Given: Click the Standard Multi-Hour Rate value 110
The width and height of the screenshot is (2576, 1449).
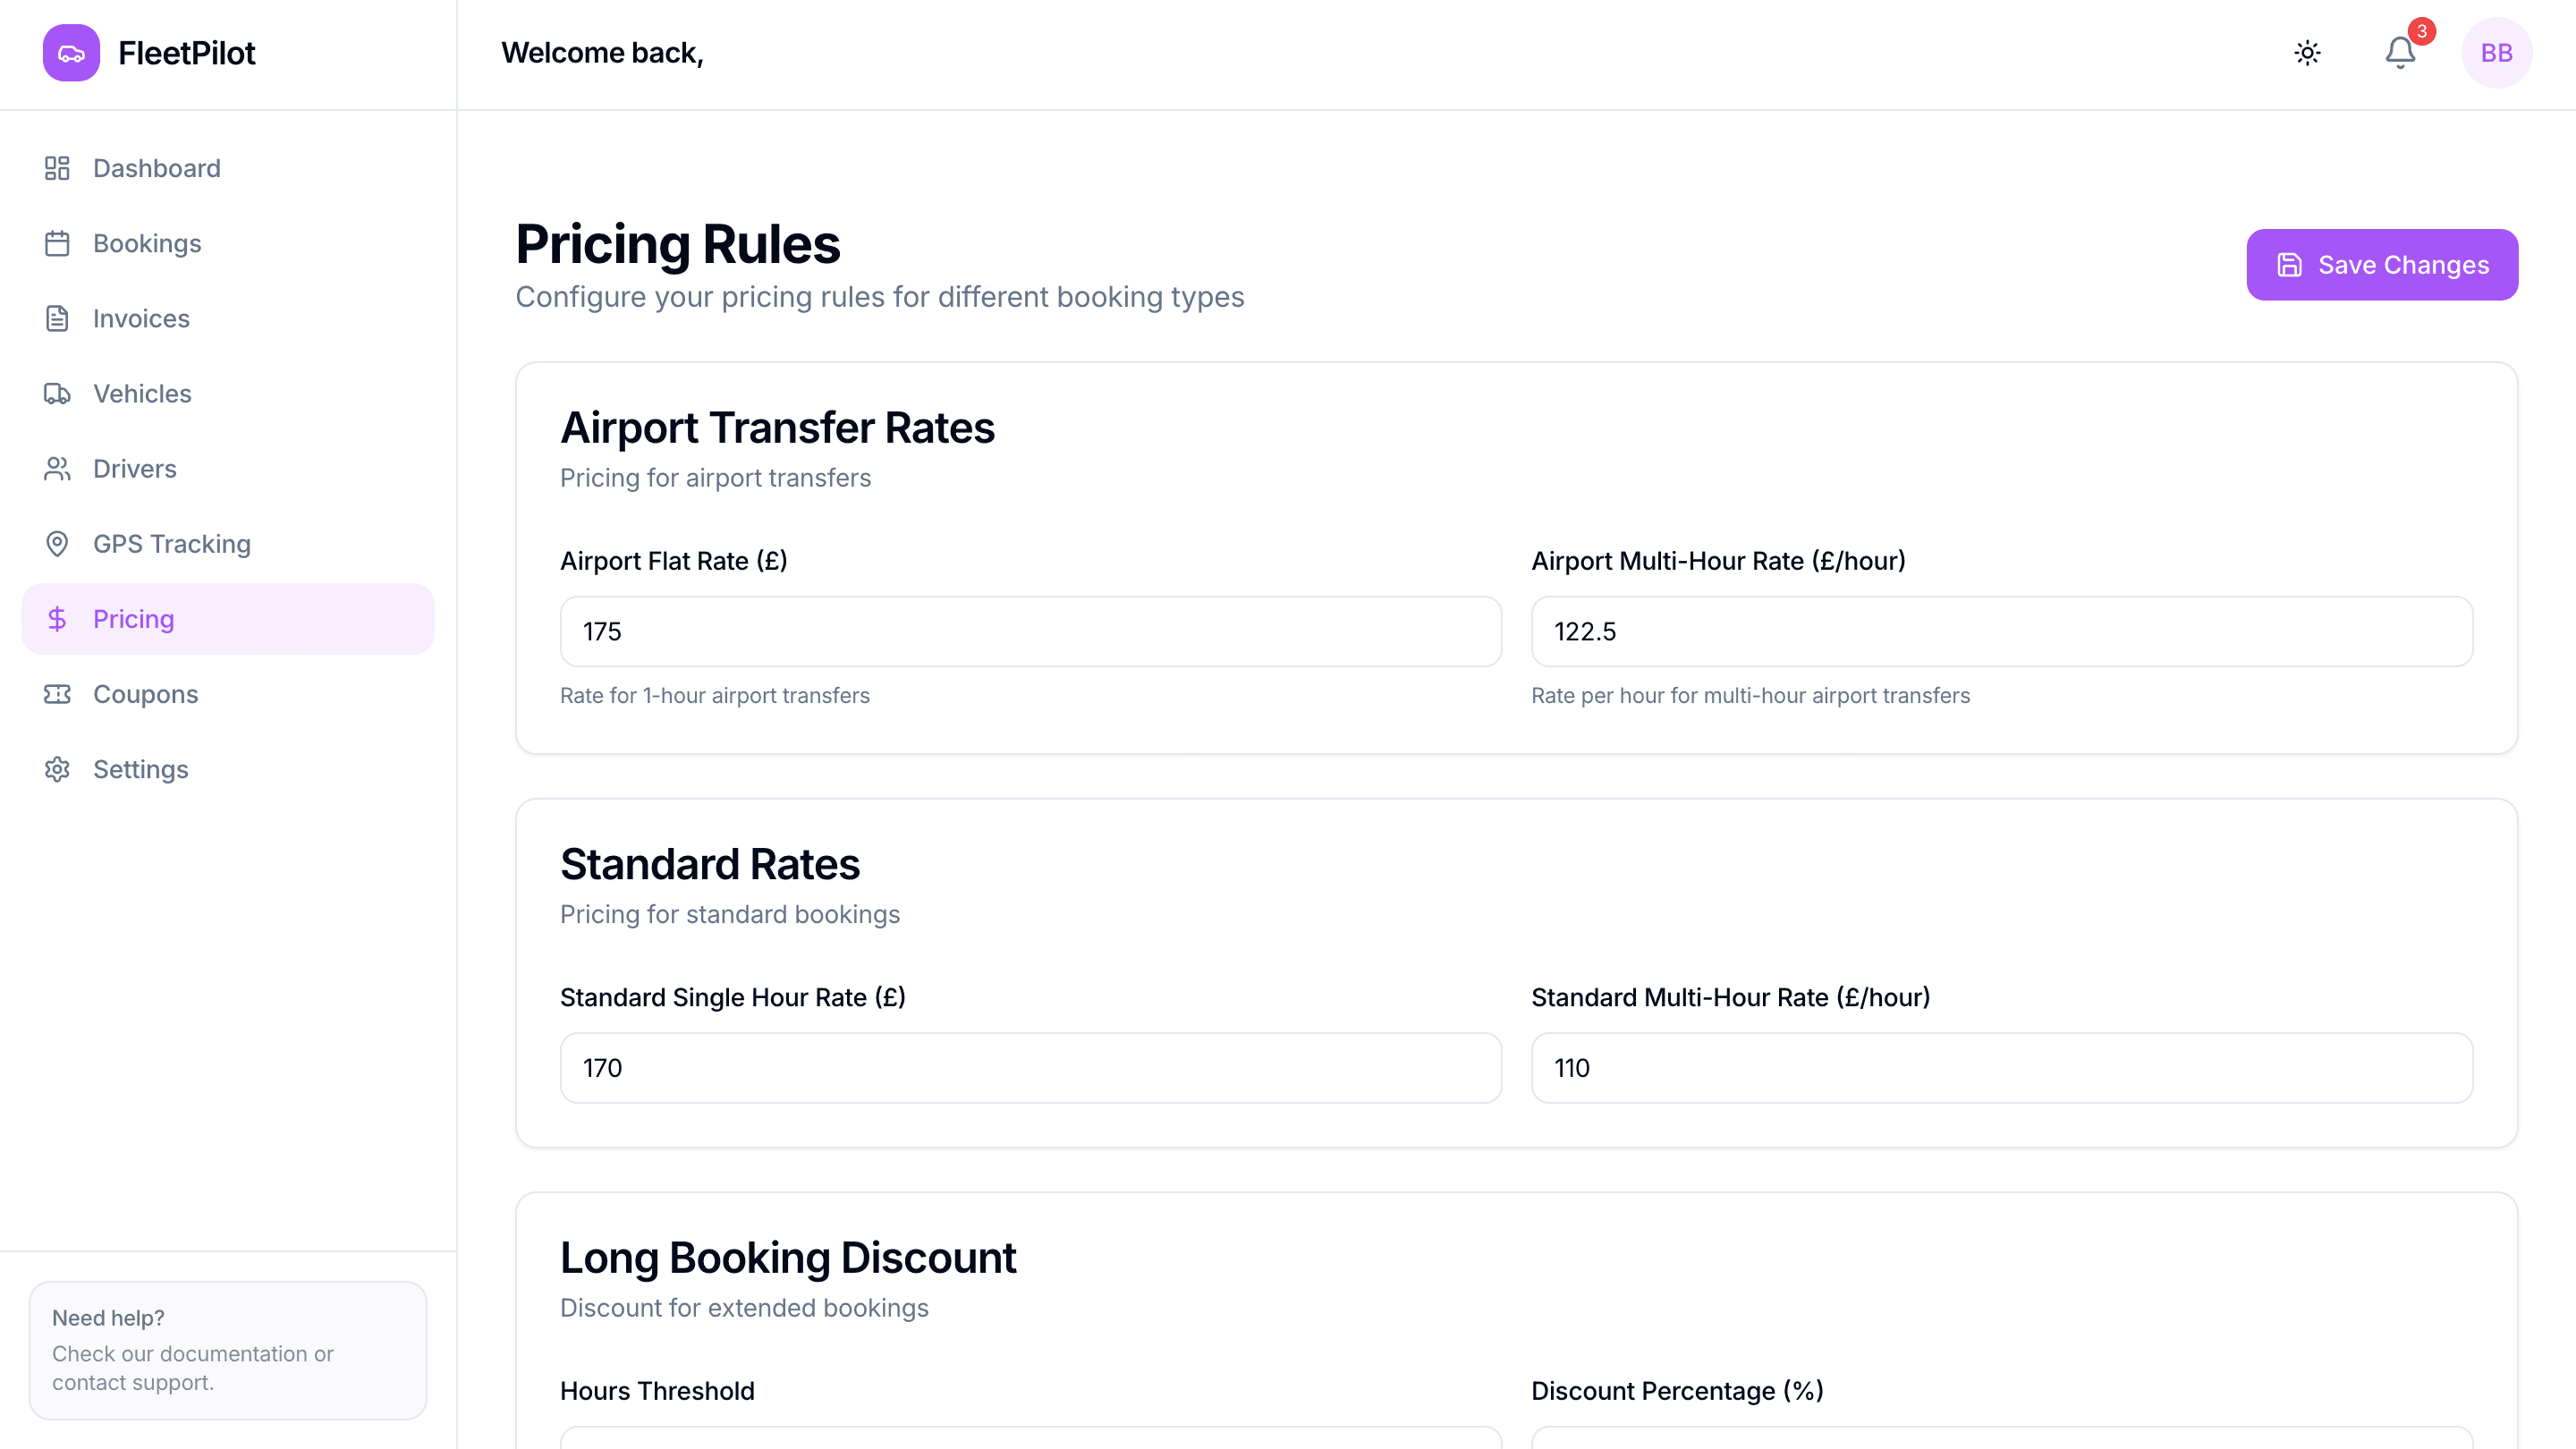Looking at the screenshot, I should coord(2001,1067).
